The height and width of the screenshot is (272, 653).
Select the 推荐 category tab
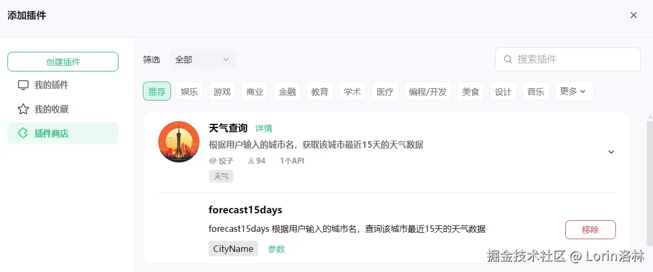pyautogui.click(x=157, y=92)
